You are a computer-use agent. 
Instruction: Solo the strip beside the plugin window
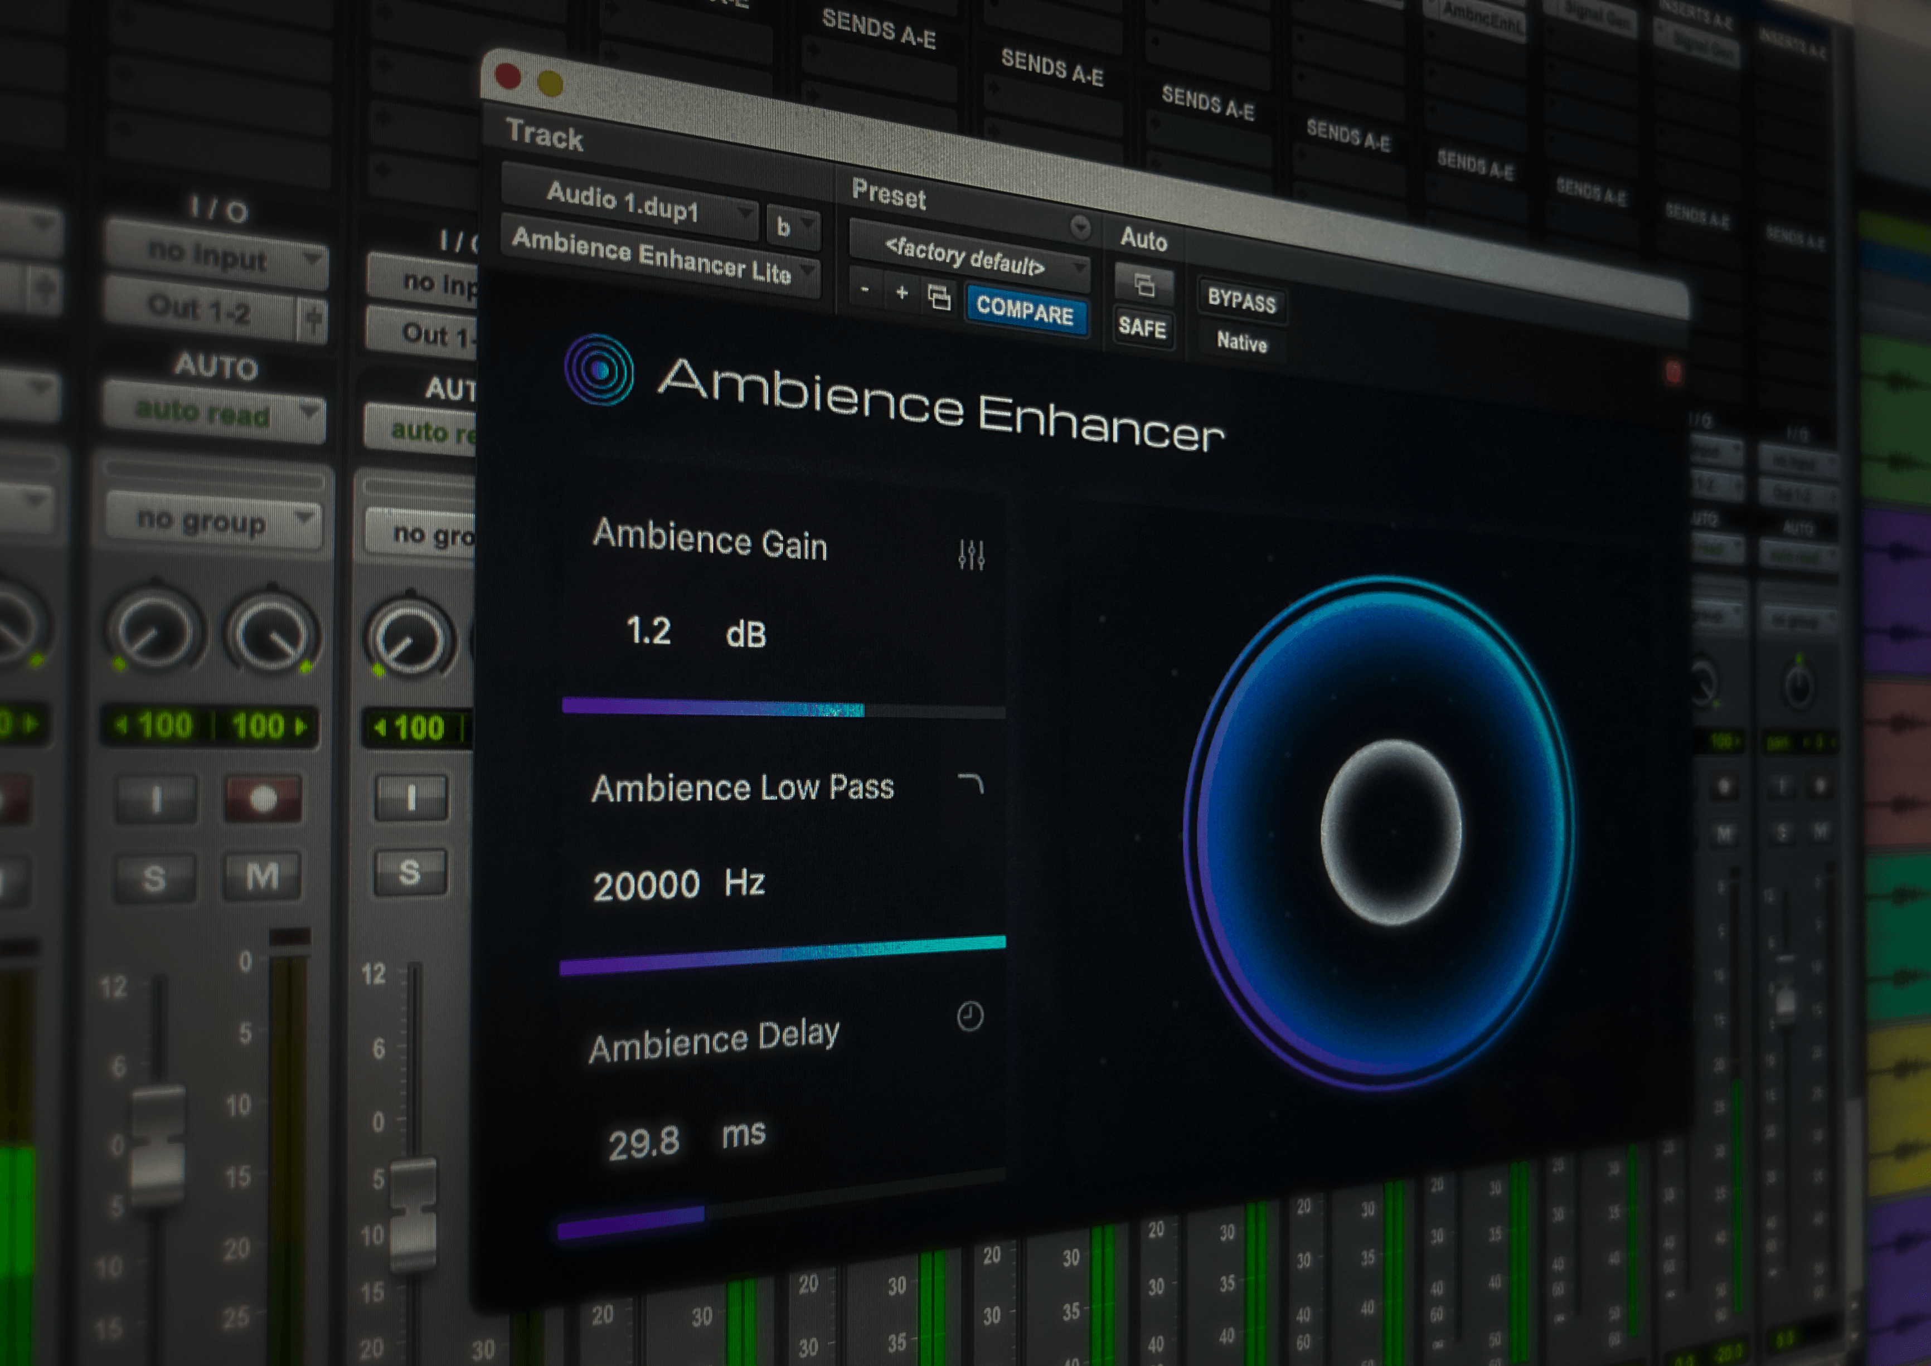pyautogui.click(x=410, y=872)
